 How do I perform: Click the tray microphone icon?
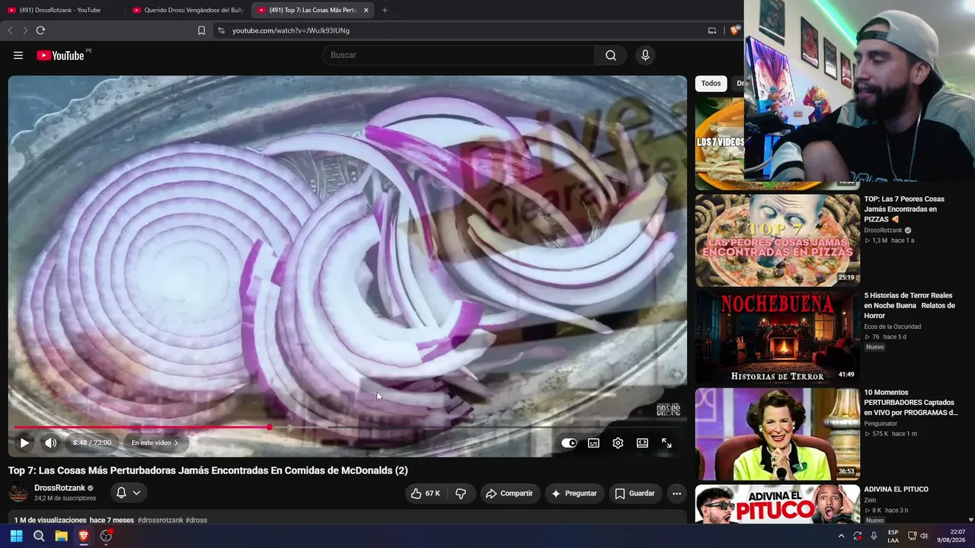(874, 536)
